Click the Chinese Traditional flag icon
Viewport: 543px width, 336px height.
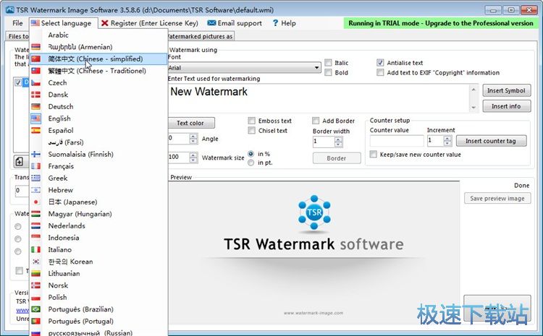[36, 71]
